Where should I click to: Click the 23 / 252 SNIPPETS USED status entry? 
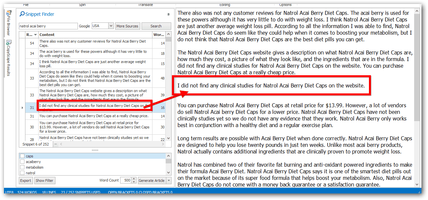click(81, 192)
